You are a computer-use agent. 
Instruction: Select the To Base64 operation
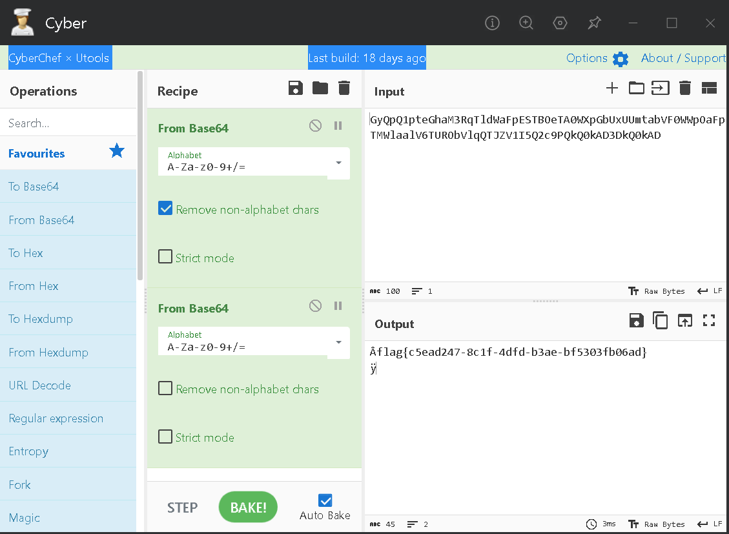68,187
